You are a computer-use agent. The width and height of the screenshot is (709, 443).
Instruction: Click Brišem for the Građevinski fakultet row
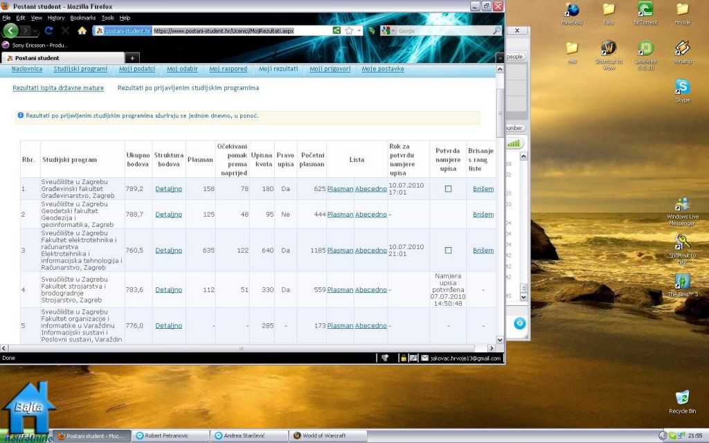click(483, 189)
